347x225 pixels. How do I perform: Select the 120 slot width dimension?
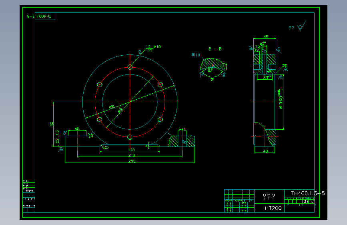pos(131,150)
